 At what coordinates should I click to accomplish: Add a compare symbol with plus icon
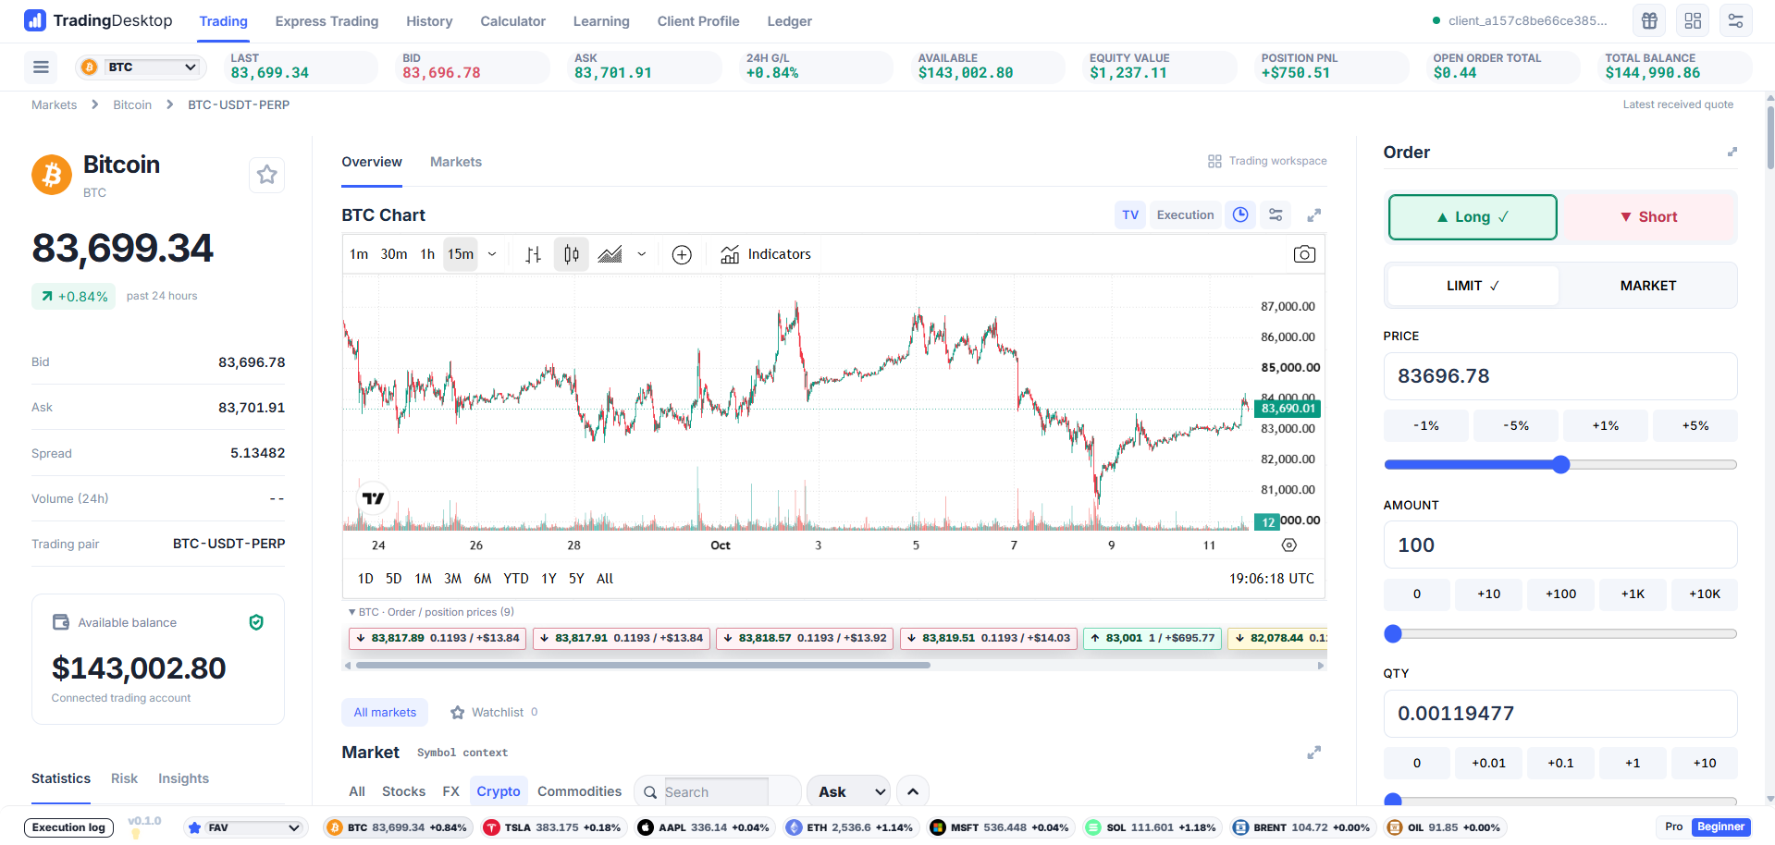tap(682, 254)
